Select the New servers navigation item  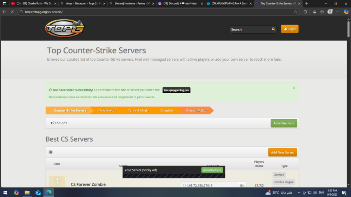pos(107,110)
